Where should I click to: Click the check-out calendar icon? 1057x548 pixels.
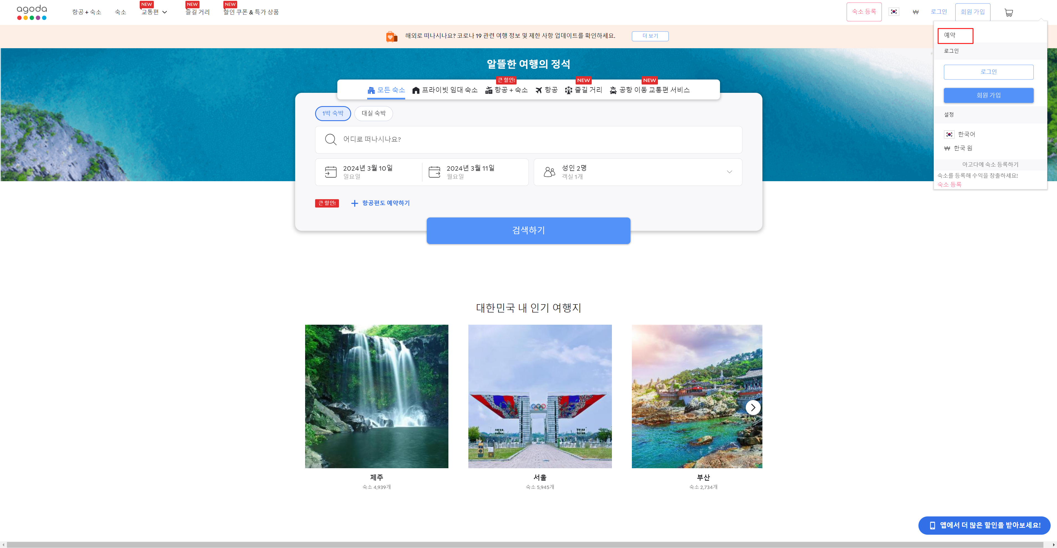[x=434, y=172]
